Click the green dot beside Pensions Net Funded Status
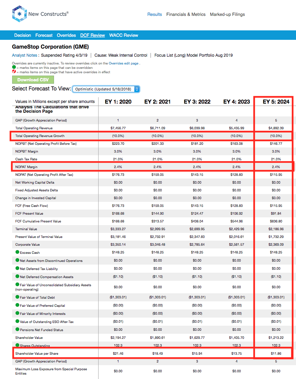This screenshot has width=296, height=379. 18,329
